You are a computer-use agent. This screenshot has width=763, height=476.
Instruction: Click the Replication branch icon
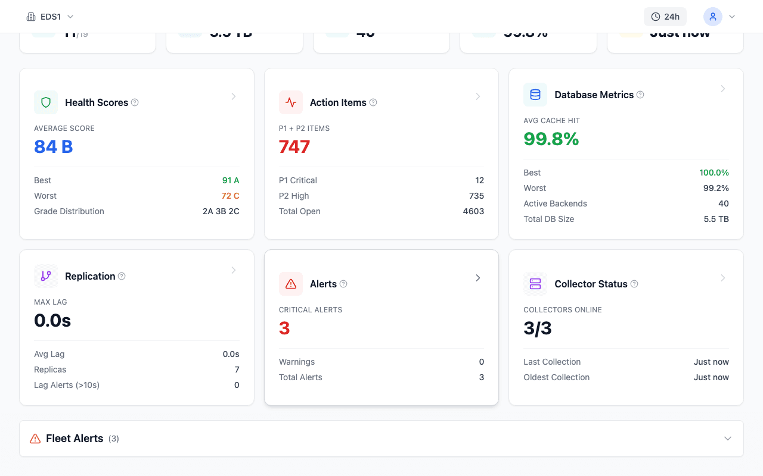46,276
